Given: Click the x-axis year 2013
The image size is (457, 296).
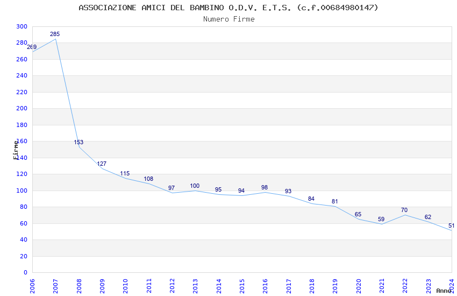Looking at the screenshot, I should point(195,286).
